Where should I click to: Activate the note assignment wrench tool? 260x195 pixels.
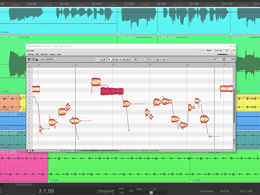[x=104, y=59]
